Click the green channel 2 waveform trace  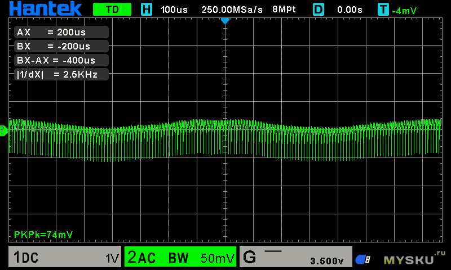click(x=225, y=139)
